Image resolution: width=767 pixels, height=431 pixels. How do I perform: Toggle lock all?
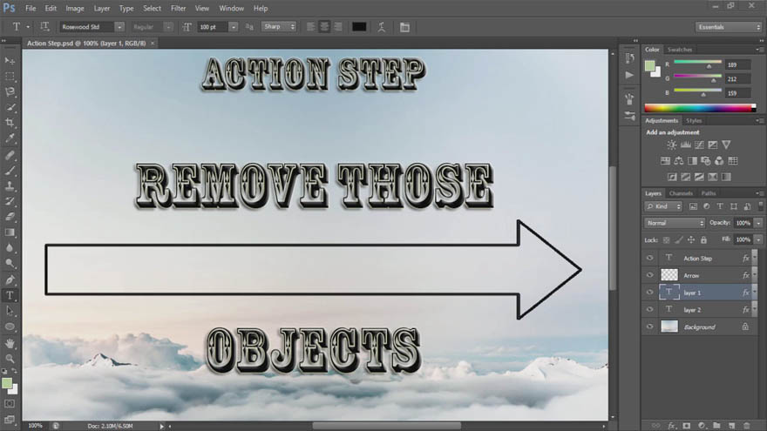click(x=703, y=240)
